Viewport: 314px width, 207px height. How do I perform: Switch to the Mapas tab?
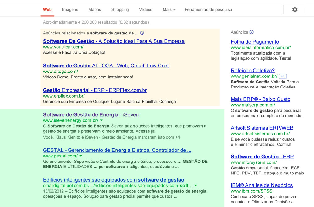95,10
